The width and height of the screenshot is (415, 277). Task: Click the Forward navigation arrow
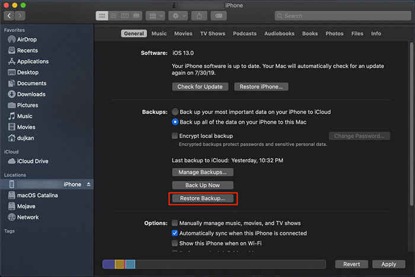[20, 16]
